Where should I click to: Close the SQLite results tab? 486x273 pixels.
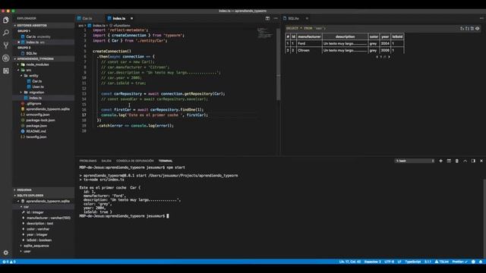(307, 18)
